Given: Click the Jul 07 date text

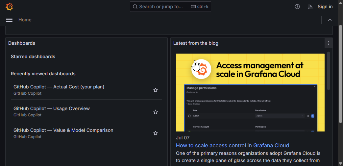Looking at the screenshot, I should pos(183,138).
